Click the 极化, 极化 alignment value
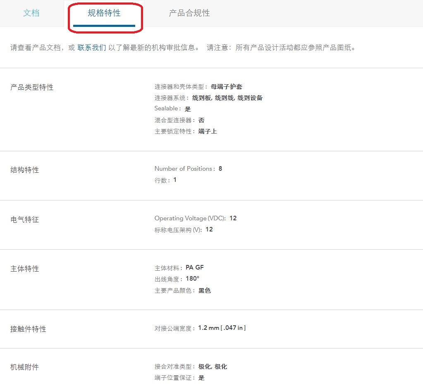423x384 pixels. click(213, 367)
